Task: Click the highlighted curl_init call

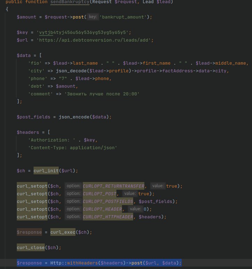Action: click(46, 171)
